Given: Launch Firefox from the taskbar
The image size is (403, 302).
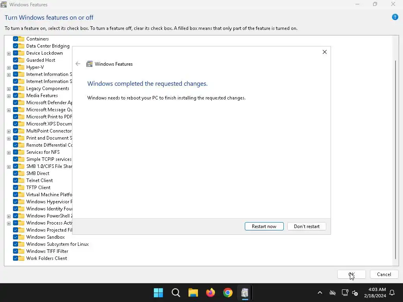Looking at the screenshot, I should (211, 293).
